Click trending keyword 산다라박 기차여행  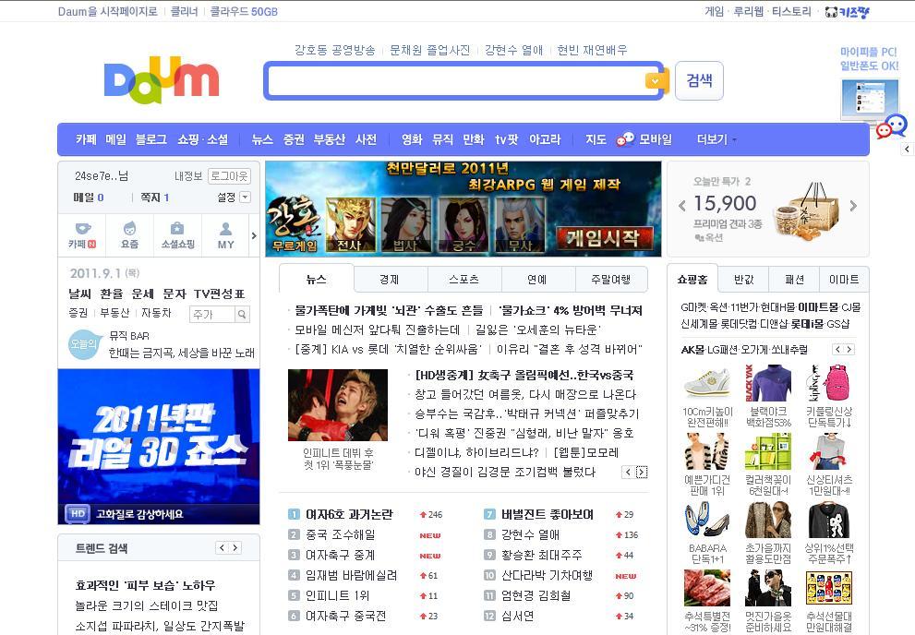[547, 575]
